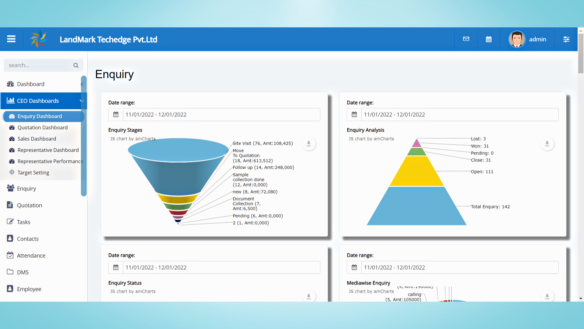Select Contacts in the sidebar

pyautogui.click(x=28, y=239)
